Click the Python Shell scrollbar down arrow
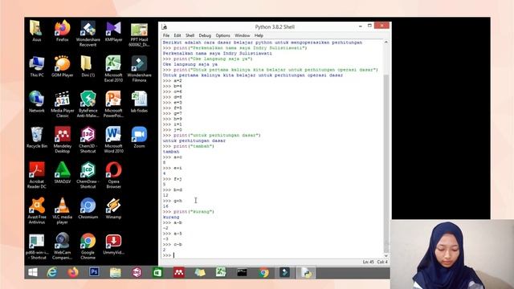Image resolution: width=514 pixels, height=289 pixels. [x=386, y=255]
